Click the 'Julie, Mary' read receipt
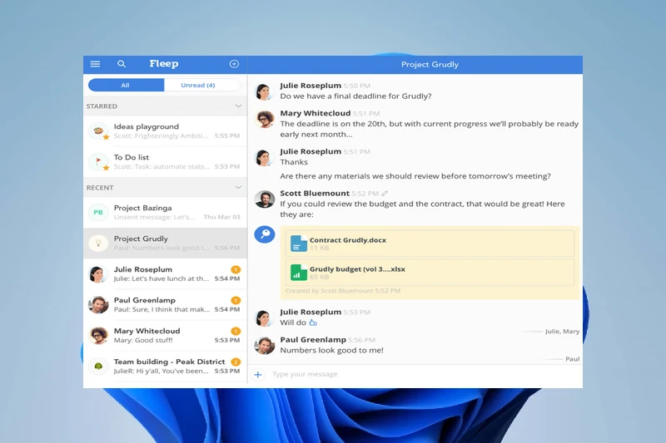666x443 pixels. click(563, 332)
